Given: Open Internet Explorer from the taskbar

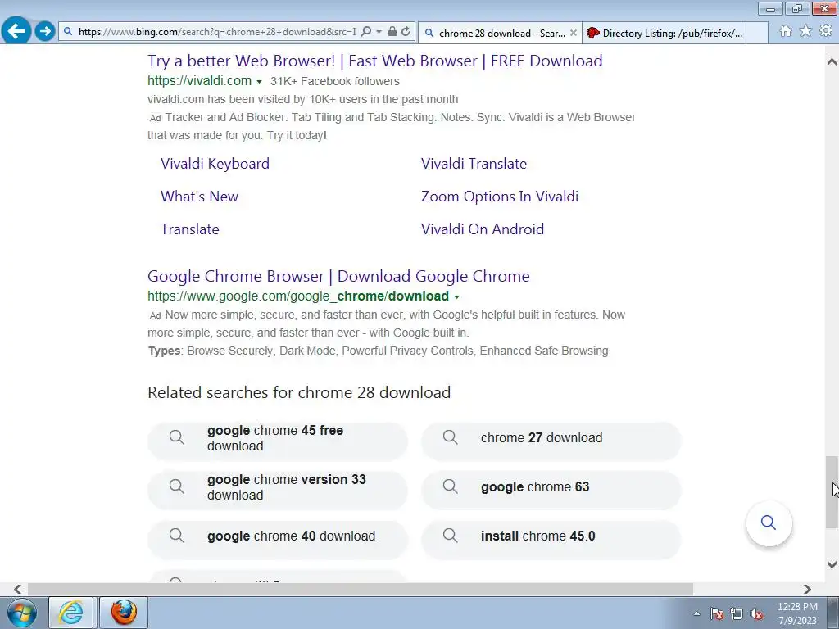Looking at the screenshot, I should click(x=71, y=613).
